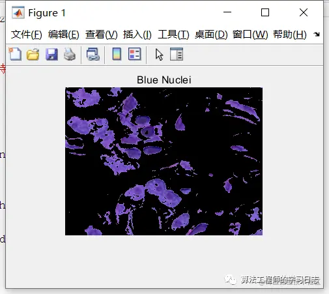Toggle the Insert Legend icon
This screenshot has width=329, height=294.
coord(135,54)
